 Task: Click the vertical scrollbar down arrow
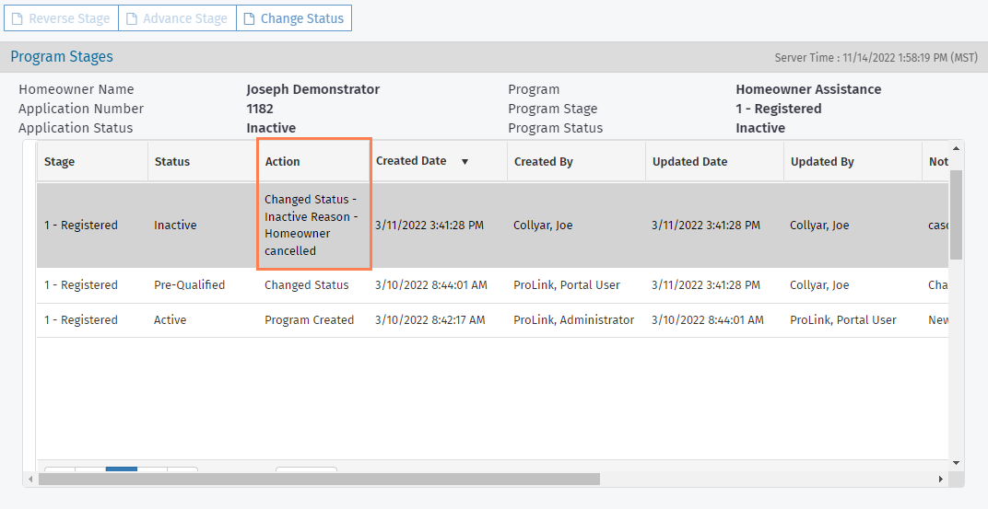[x=956, y=462]
